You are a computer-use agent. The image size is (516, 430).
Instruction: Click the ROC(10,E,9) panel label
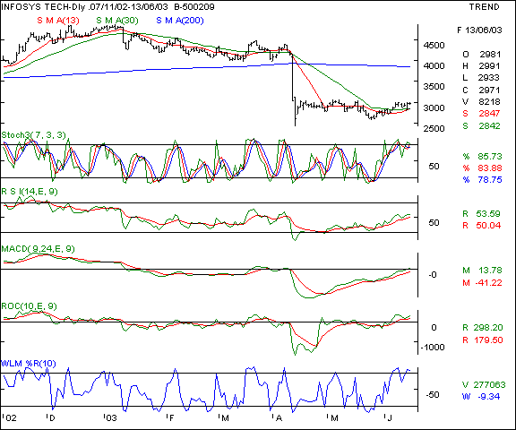(29, 306)
